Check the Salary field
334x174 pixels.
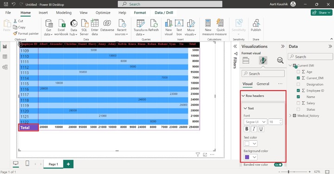298,103
